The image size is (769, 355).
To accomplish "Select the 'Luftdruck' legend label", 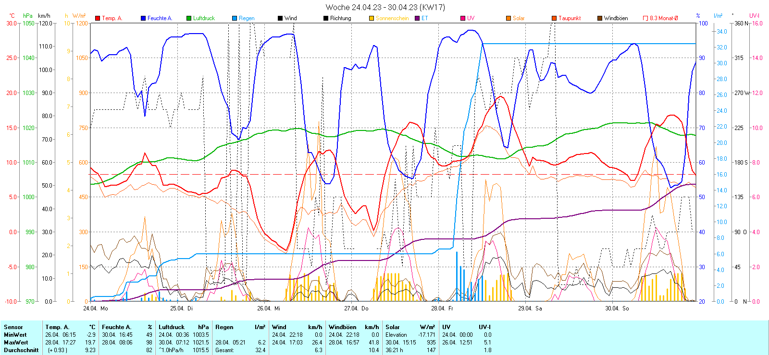I will click(204, 18).
